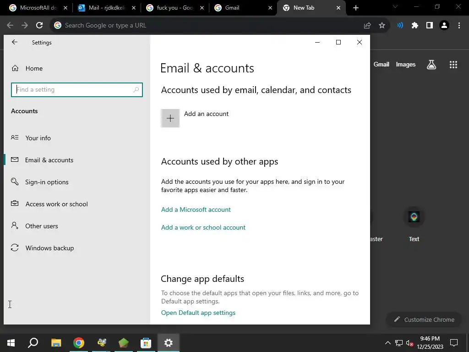Click the Gmail link on New Tab page
The image size is (469, 352).
click(382, 64)
